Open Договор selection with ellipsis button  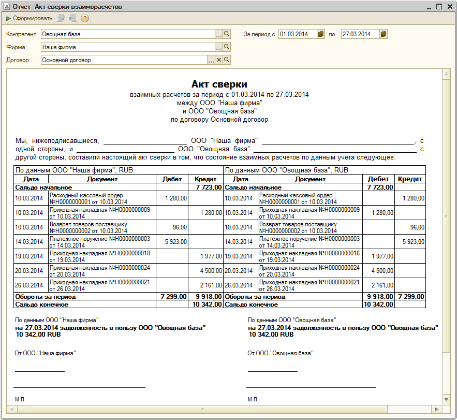coord(211,60)
